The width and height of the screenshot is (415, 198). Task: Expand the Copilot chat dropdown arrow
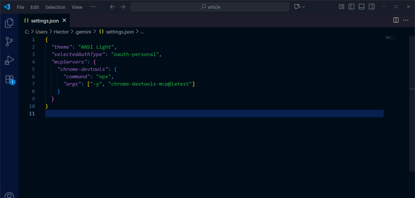coord(304,7)
